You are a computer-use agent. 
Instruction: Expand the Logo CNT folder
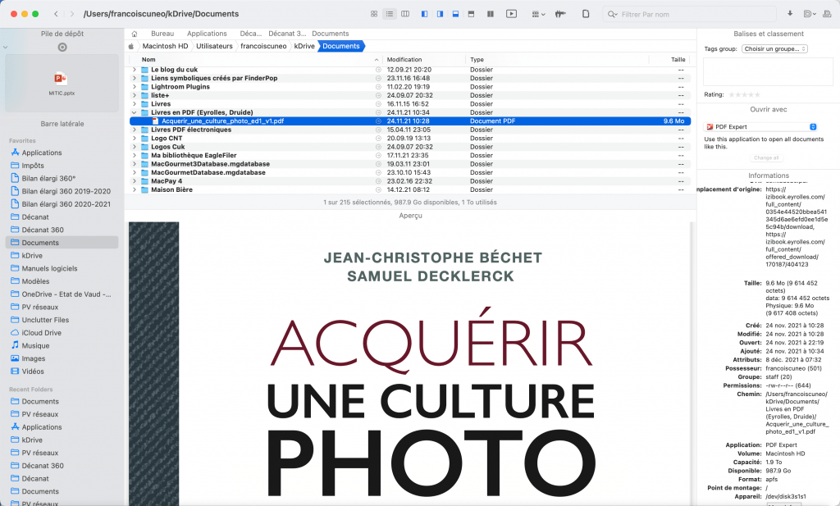coord(134,138)
